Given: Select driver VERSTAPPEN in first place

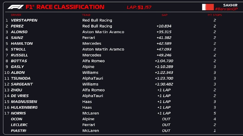Looking at the screenshot, I should point(24,20).
